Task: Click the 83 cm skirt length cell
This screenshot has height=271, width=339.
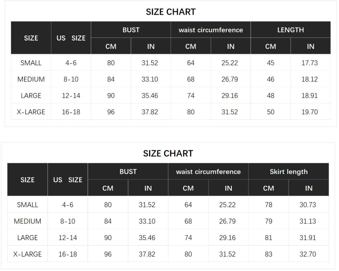Action: tap(268, 254)
